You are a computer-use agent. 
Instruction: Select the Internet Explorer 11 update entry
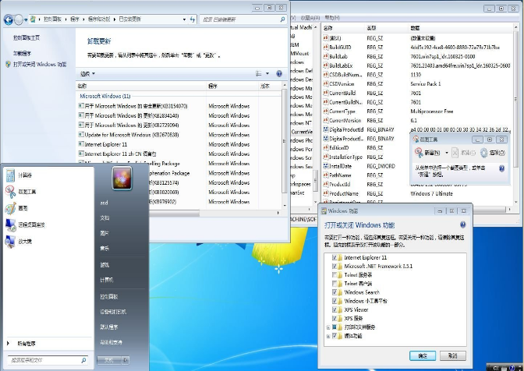tap(105, 144)
